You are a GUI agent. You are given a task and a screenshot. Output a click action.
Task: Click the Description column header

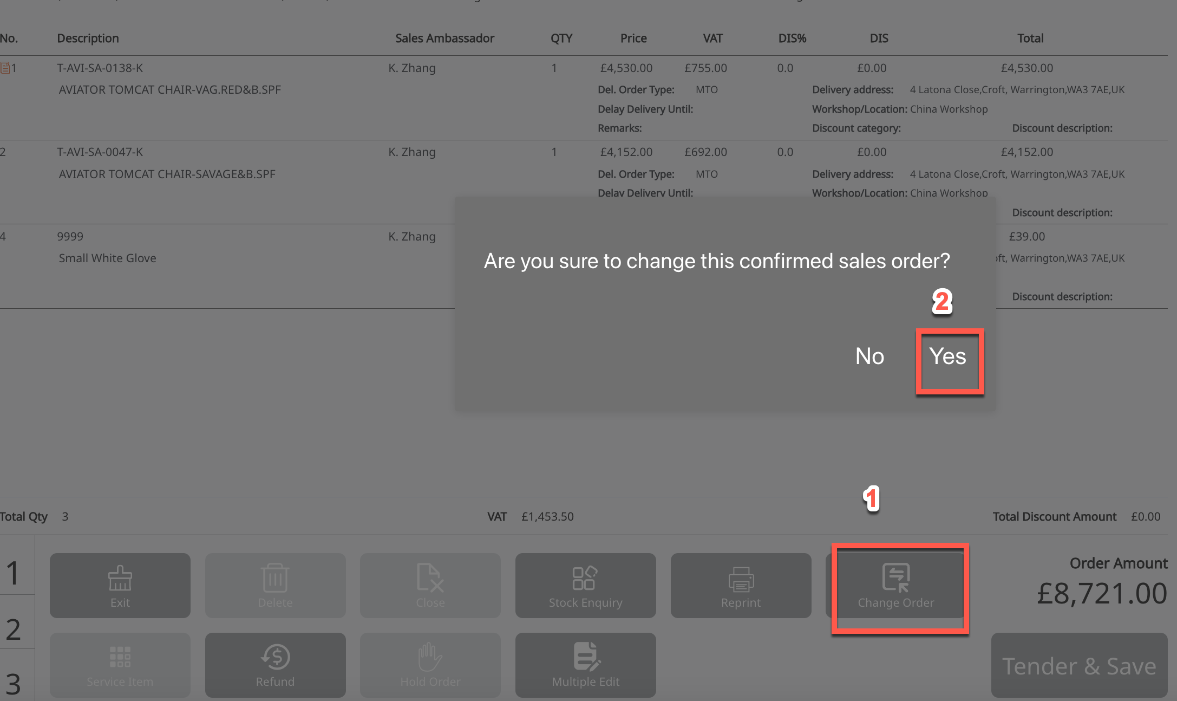click(x=88, y=38)
